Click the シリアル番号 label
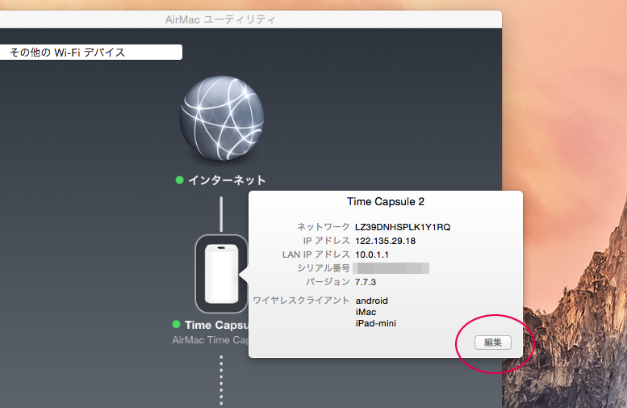627x408 pixels. [x=324, y=268]
